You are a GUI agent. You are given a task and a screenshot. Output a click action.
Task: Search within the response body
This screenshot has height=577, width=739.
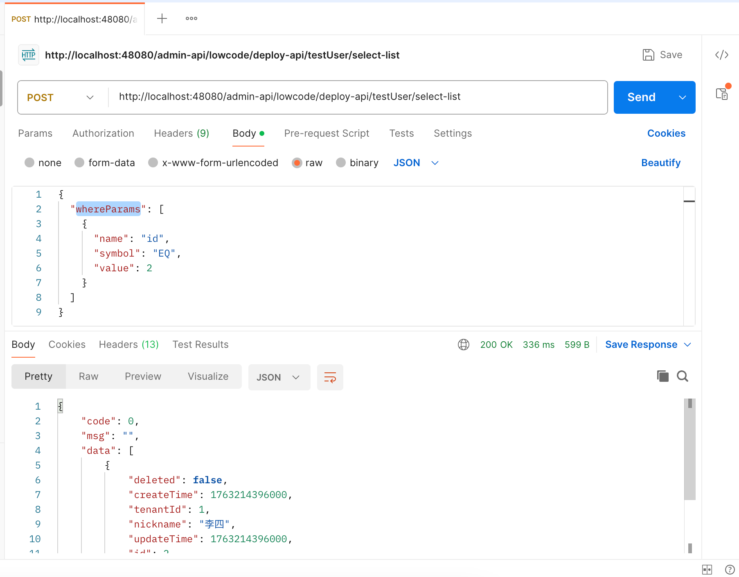point(682,376)
